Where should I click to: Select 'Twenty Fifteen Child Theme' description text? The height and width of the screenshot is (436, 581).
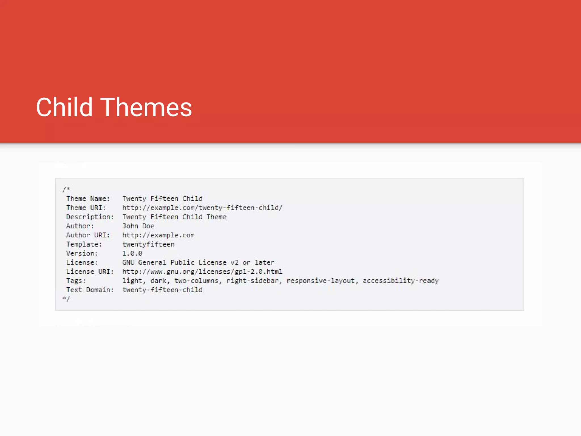tap(174, 217)
